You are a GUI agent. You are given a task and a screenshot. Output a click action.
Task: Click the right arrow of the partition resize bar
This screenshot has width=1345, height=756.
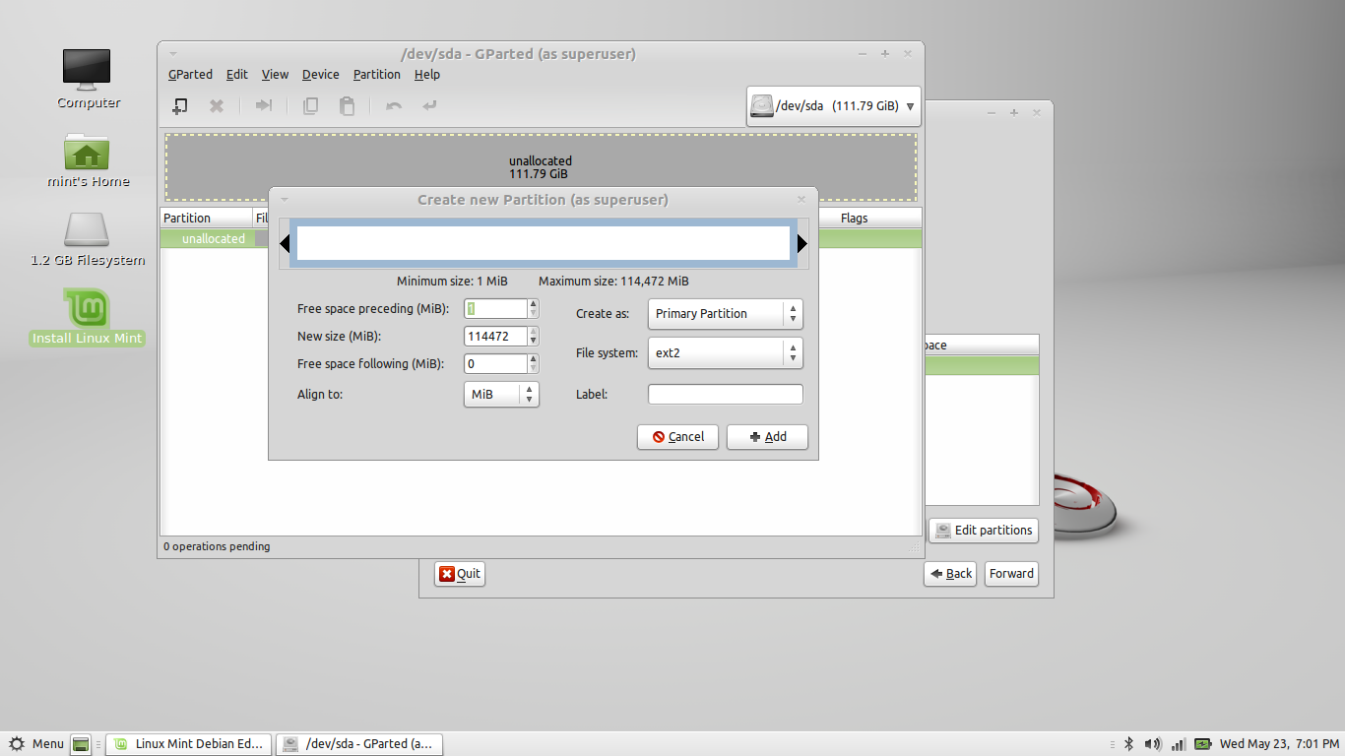[802, 244]
